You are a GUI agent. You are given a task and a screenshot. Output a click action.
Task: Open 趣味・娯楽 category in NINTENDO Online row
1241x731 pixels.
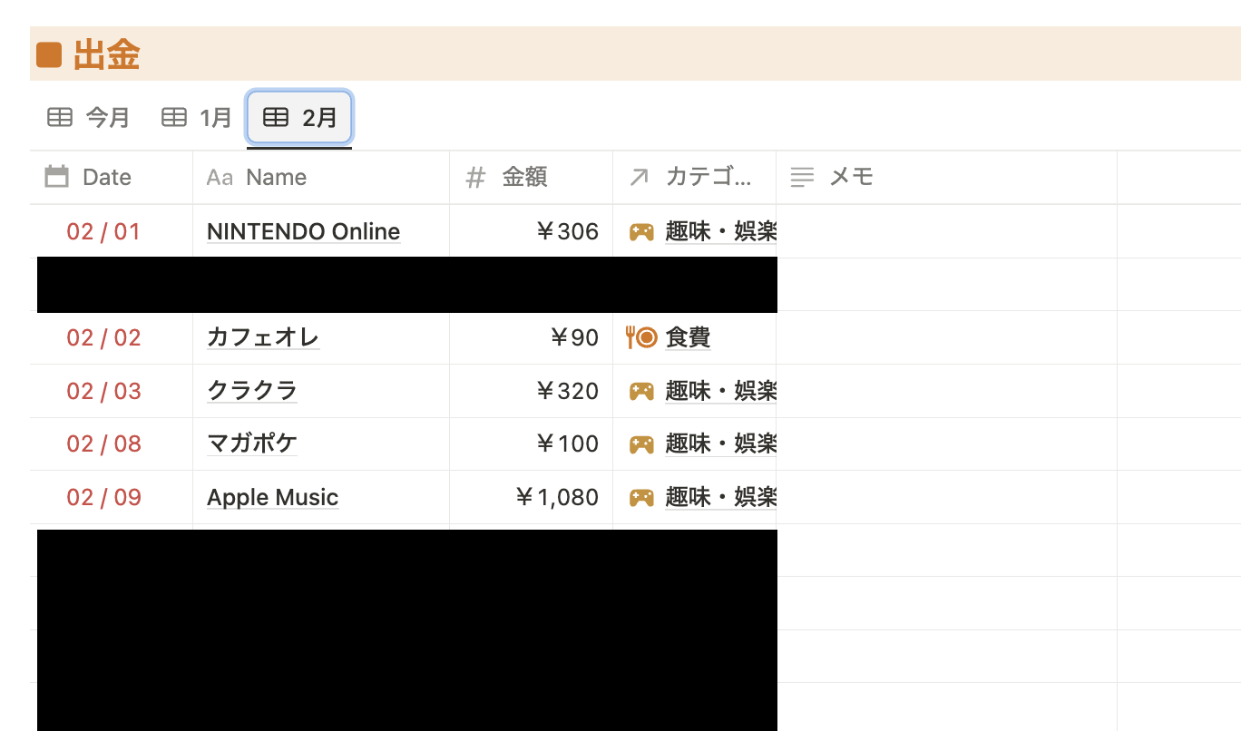coord(720,231)
